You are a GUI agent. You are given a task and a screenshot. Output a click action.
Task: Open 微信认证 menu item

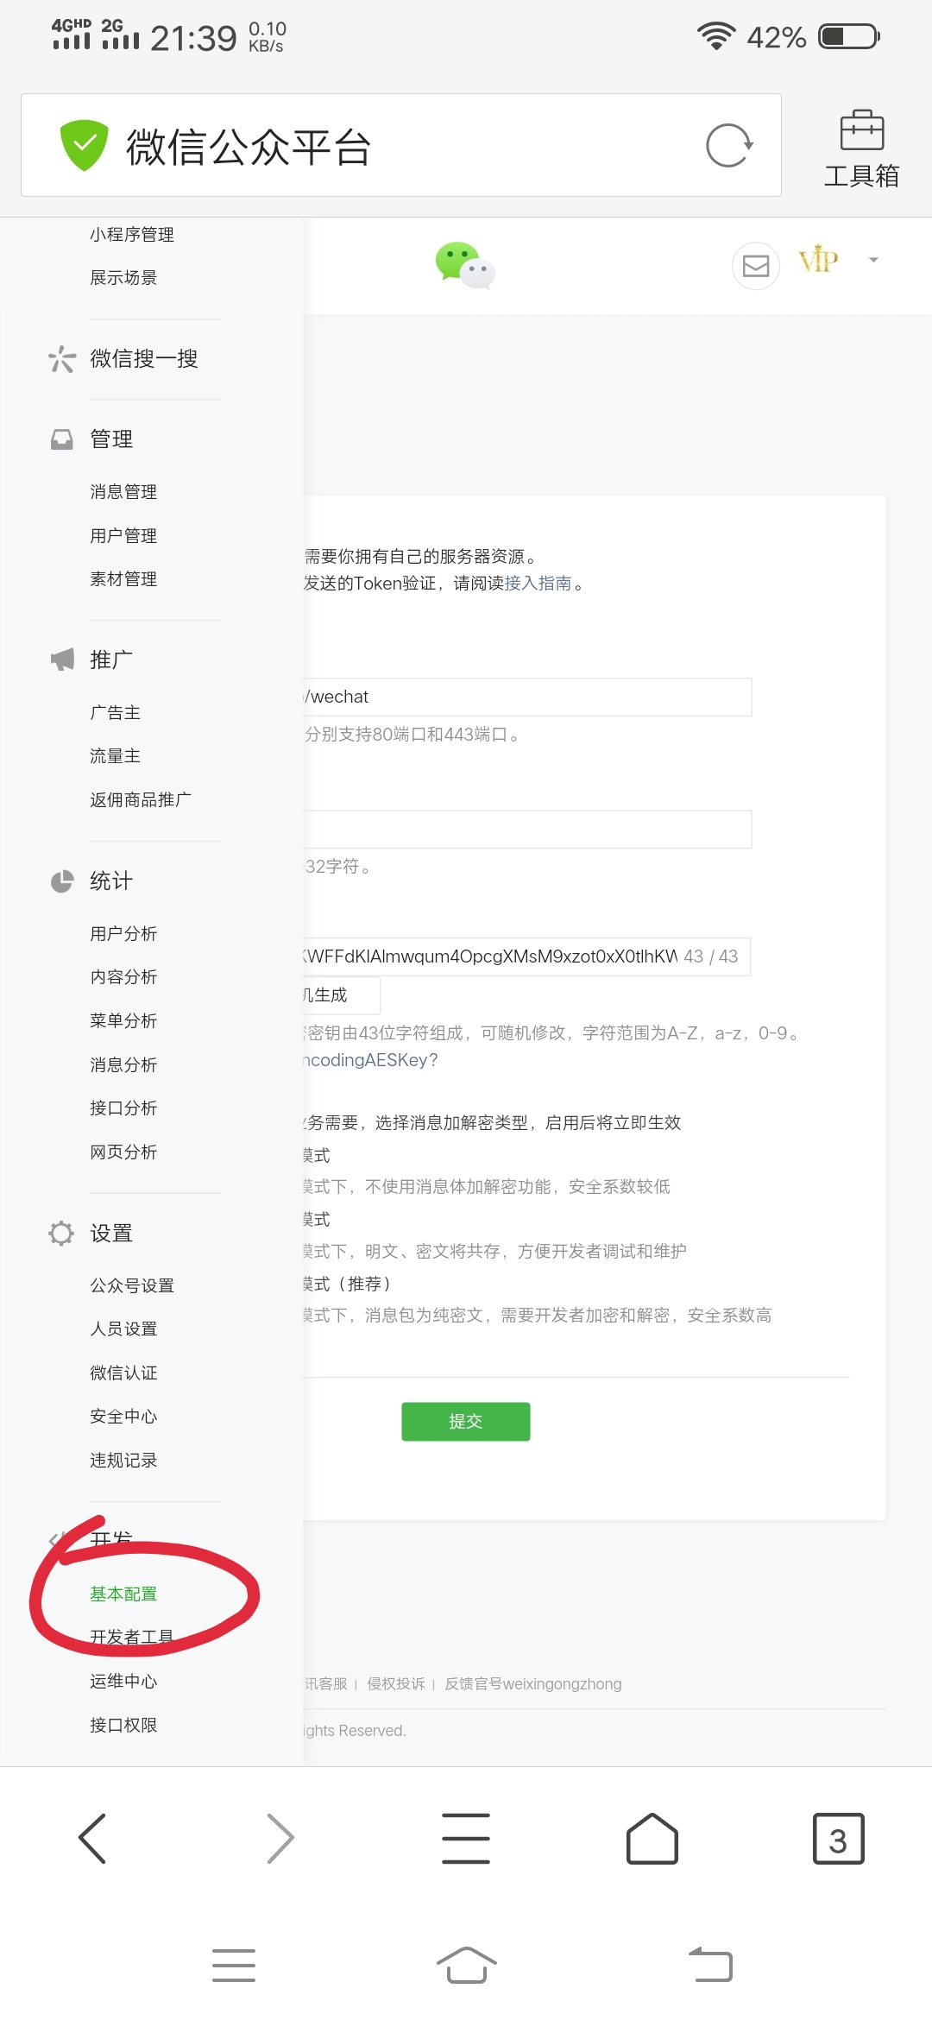point(123,1373)
